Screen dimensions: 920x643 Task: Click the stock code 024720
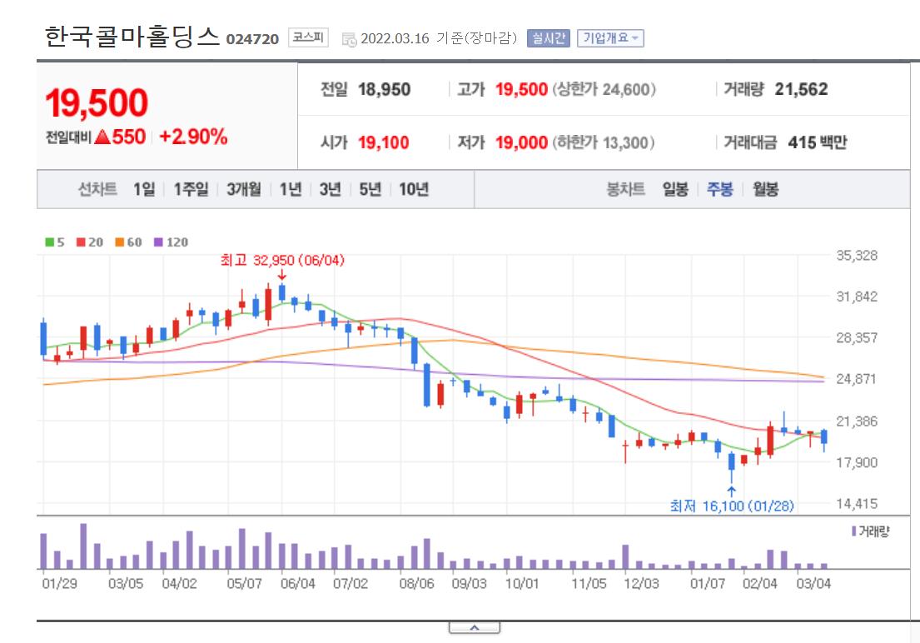[252, 39]
